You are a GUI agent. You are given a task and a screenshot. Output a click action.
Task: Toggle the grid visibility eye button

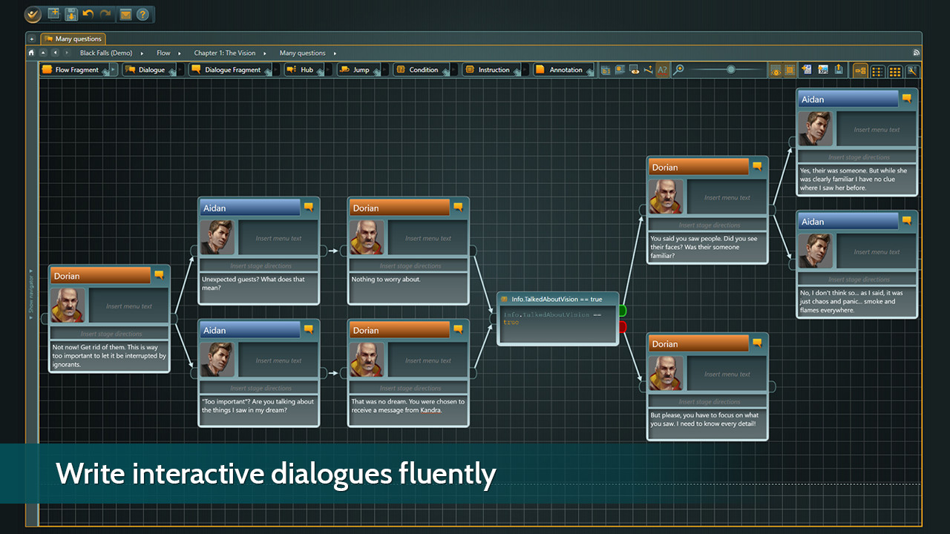pos(775,70)
